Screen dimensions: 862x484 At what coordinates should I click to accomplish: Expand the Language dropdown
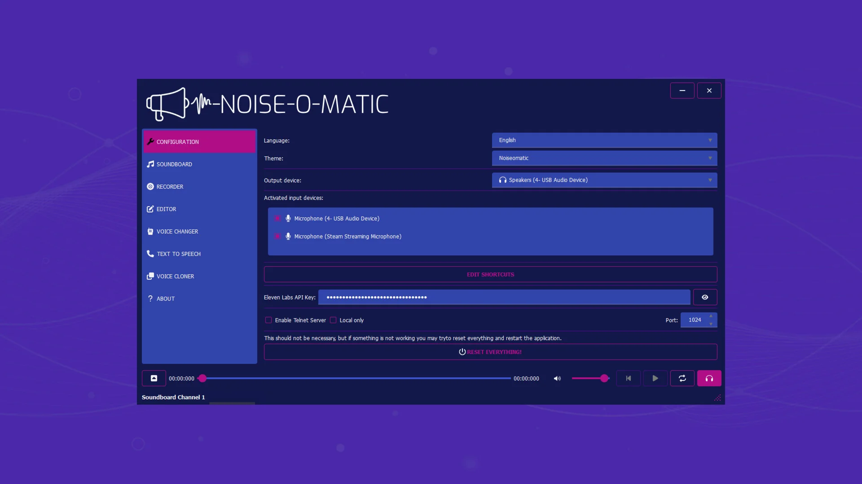click(x=604, y=140)
